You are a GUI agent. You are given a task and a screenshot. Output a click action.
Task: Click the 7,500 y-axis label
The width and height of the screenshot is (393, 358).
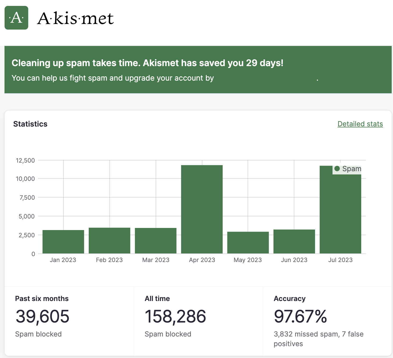point(27,198)
